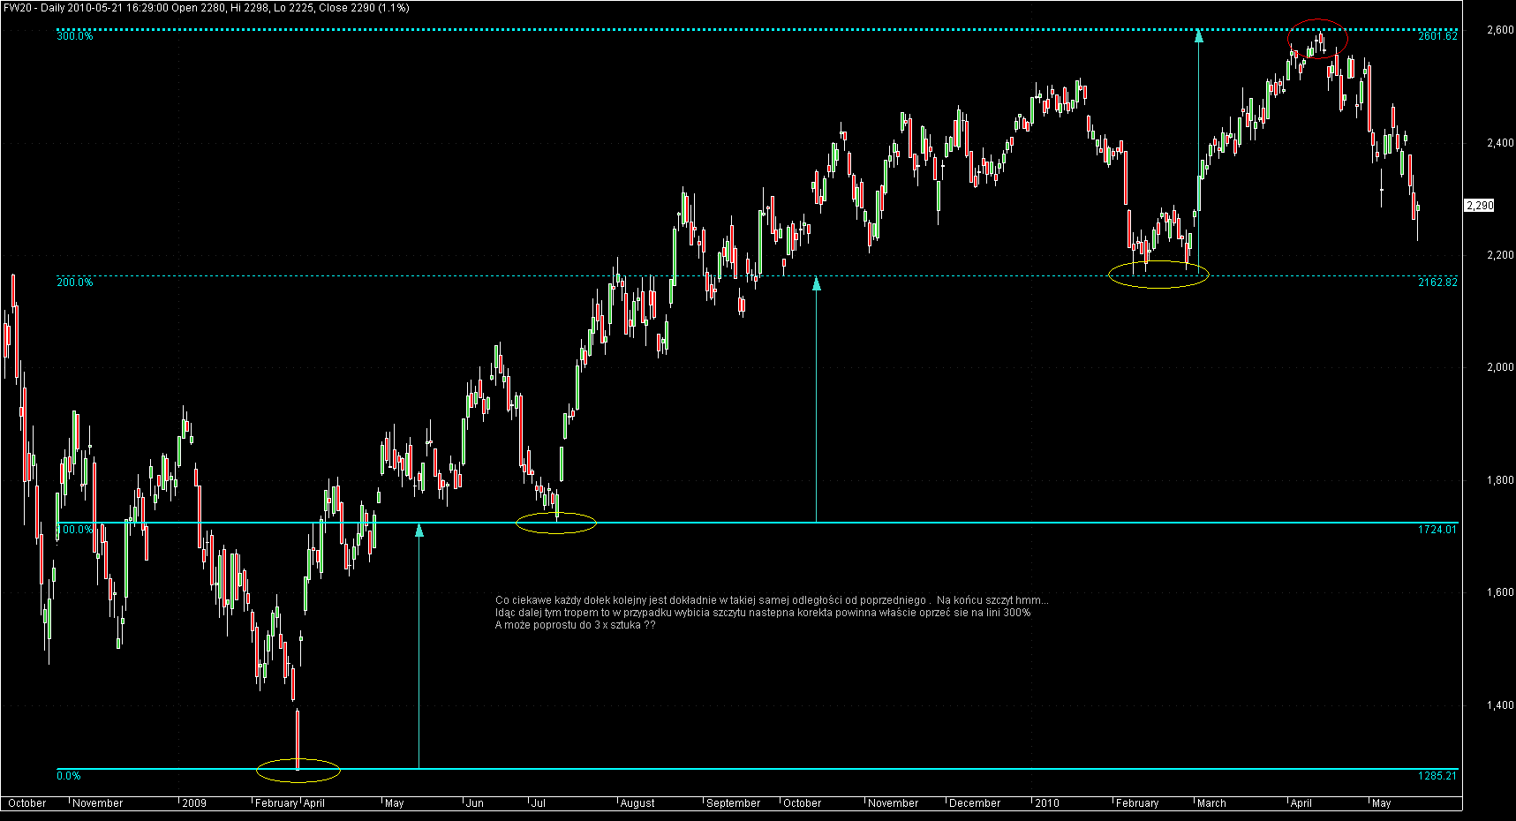Select the yellow ellipse at the 0.0% low
Viewport: 1516px width, 821px height.
298,771
